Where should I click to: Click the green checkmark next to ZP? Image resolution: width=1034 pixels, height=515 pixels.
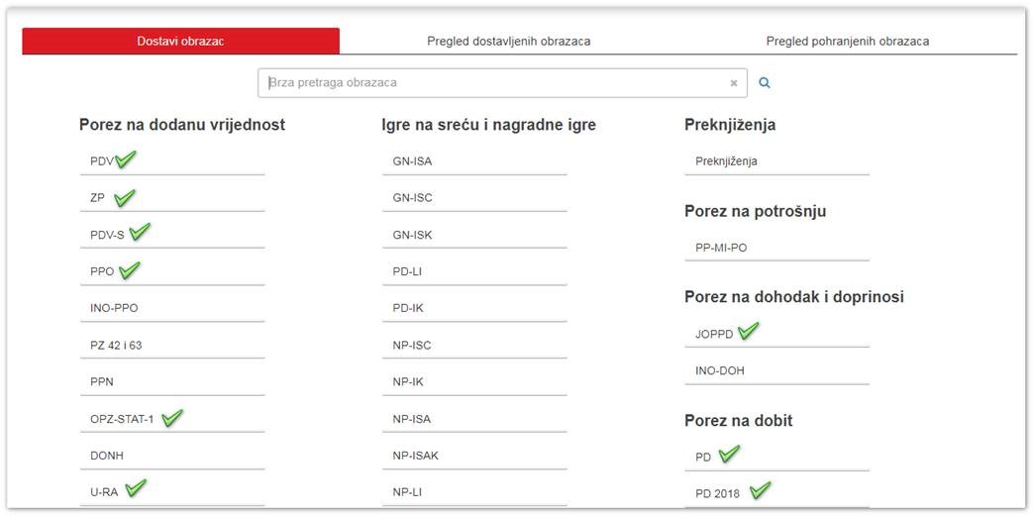(x=125, y=197)
